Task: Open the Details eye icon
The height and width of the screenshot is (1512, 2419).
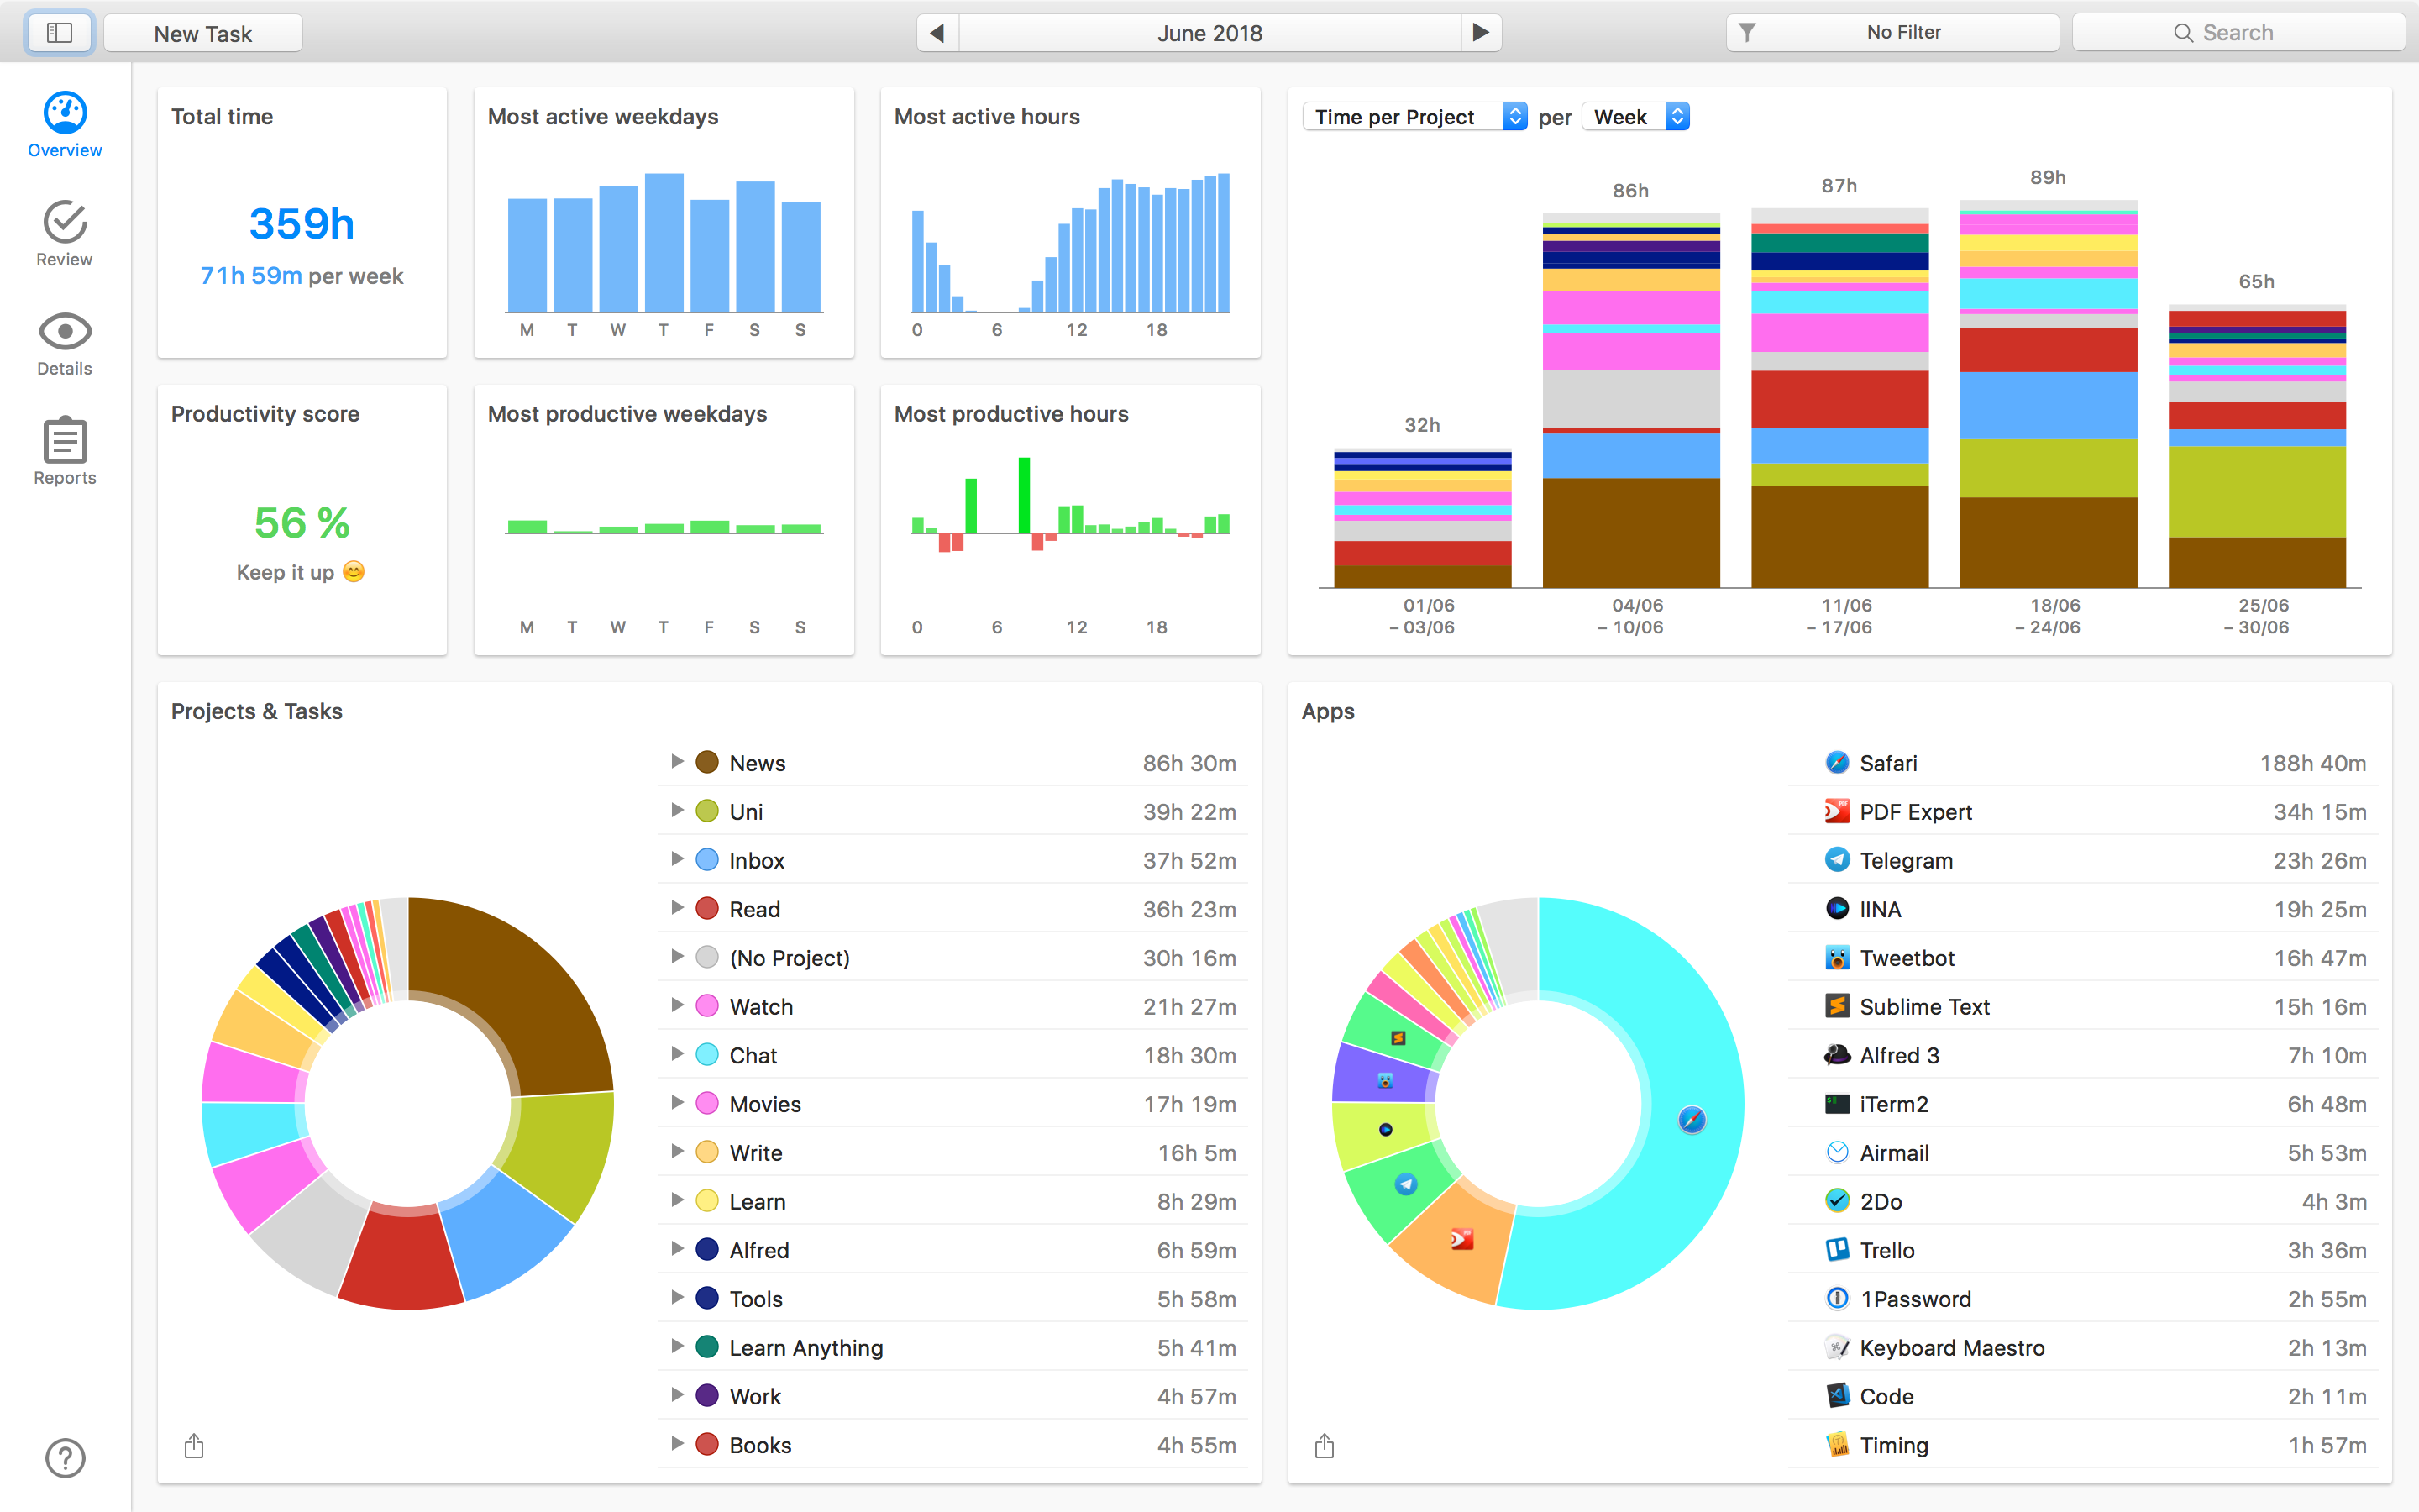Action: [65, 331]
